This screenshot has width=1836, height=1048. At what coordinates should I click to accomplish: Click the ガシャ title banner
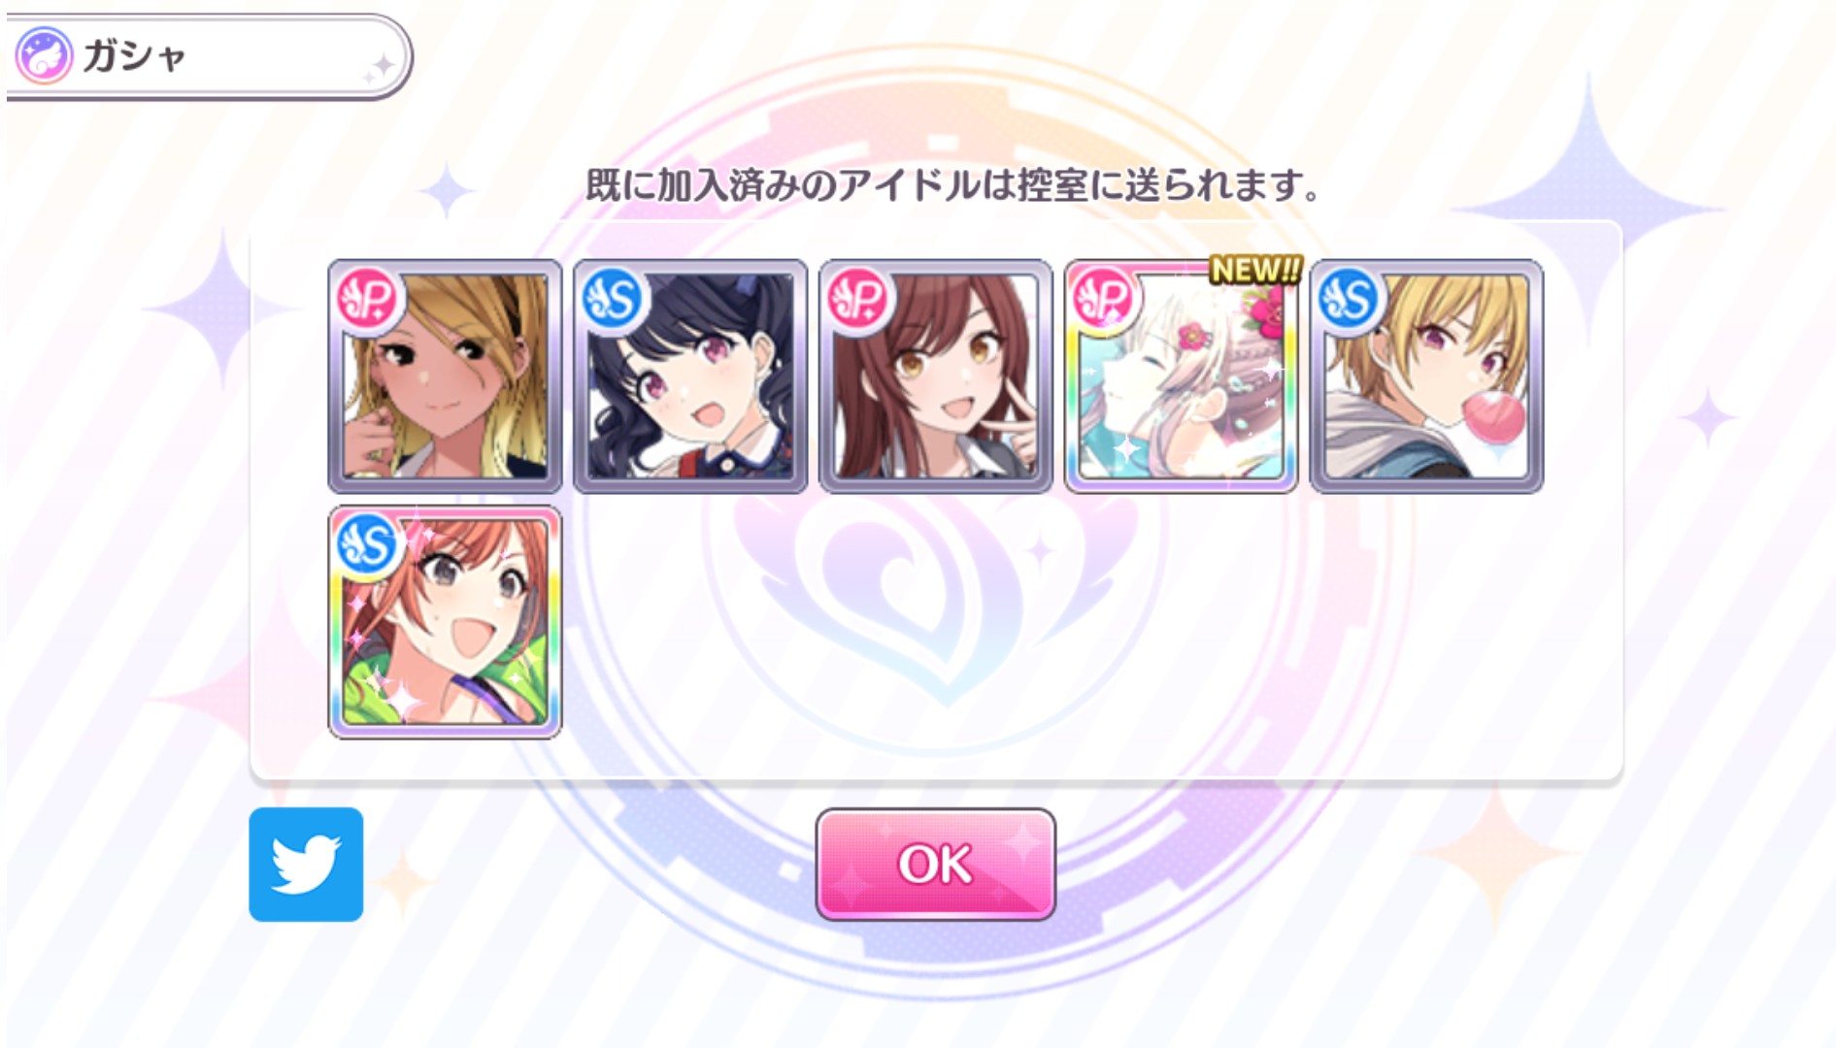coord(209,56)
